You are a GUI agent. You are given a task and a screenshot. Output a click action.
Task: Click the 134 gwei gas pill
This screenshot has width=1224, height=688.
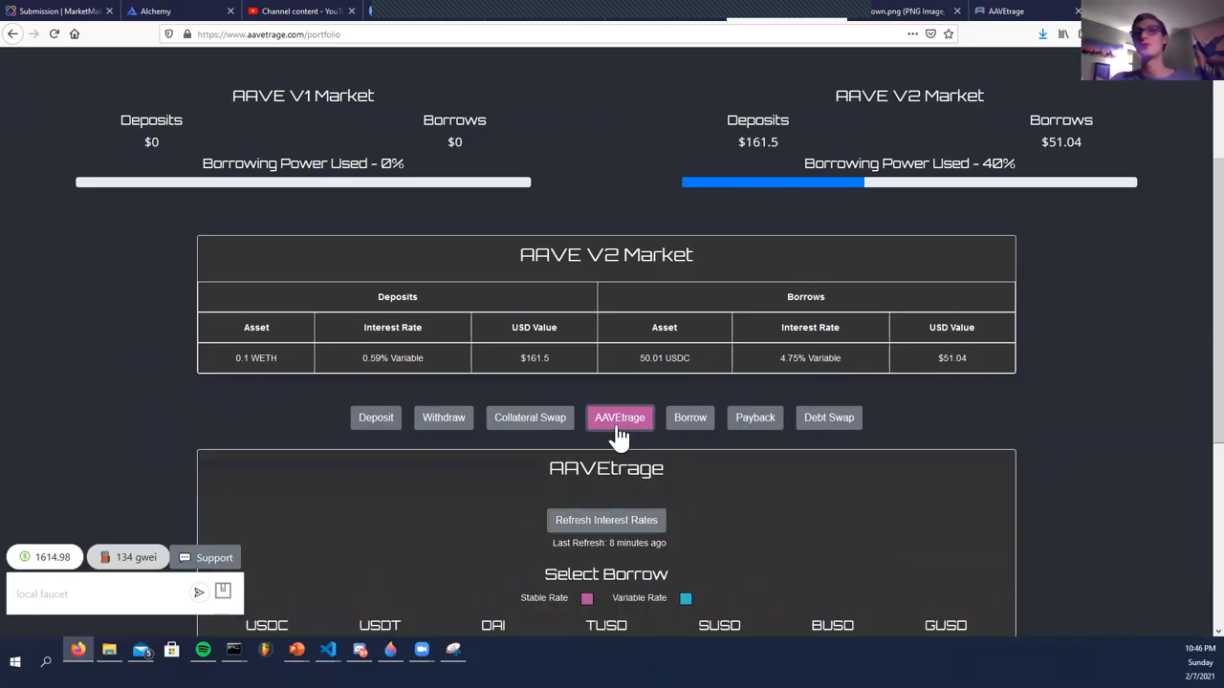127,557
